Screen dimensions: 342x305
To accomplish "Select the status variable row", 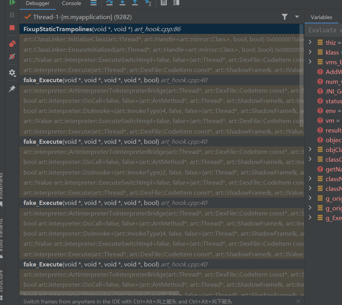I will [x=324, y=101].
